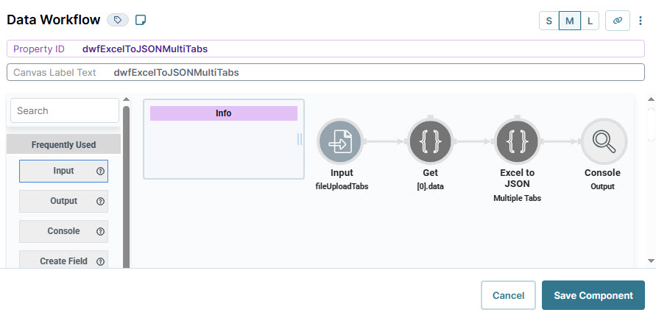Click the Cancel button

point(508,295)
